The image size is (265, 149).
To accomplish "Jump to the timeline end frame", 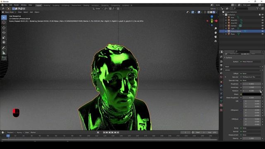I will (118, 132).
